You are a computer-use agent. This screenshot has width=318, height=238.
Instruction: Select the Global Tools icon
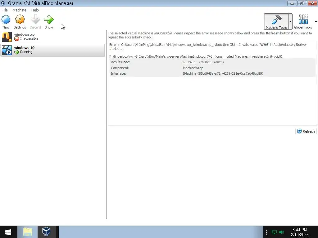pos(303,20)
